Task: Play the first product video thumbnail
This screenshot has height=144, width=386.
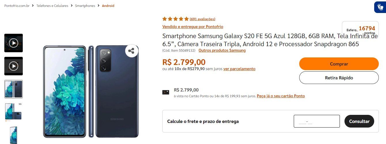Action: pos(14,43)
